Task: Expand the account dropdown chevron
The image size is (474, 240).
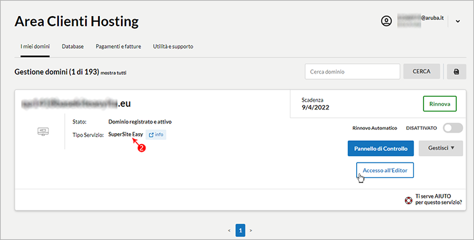Action: click(x=458, y=21)
